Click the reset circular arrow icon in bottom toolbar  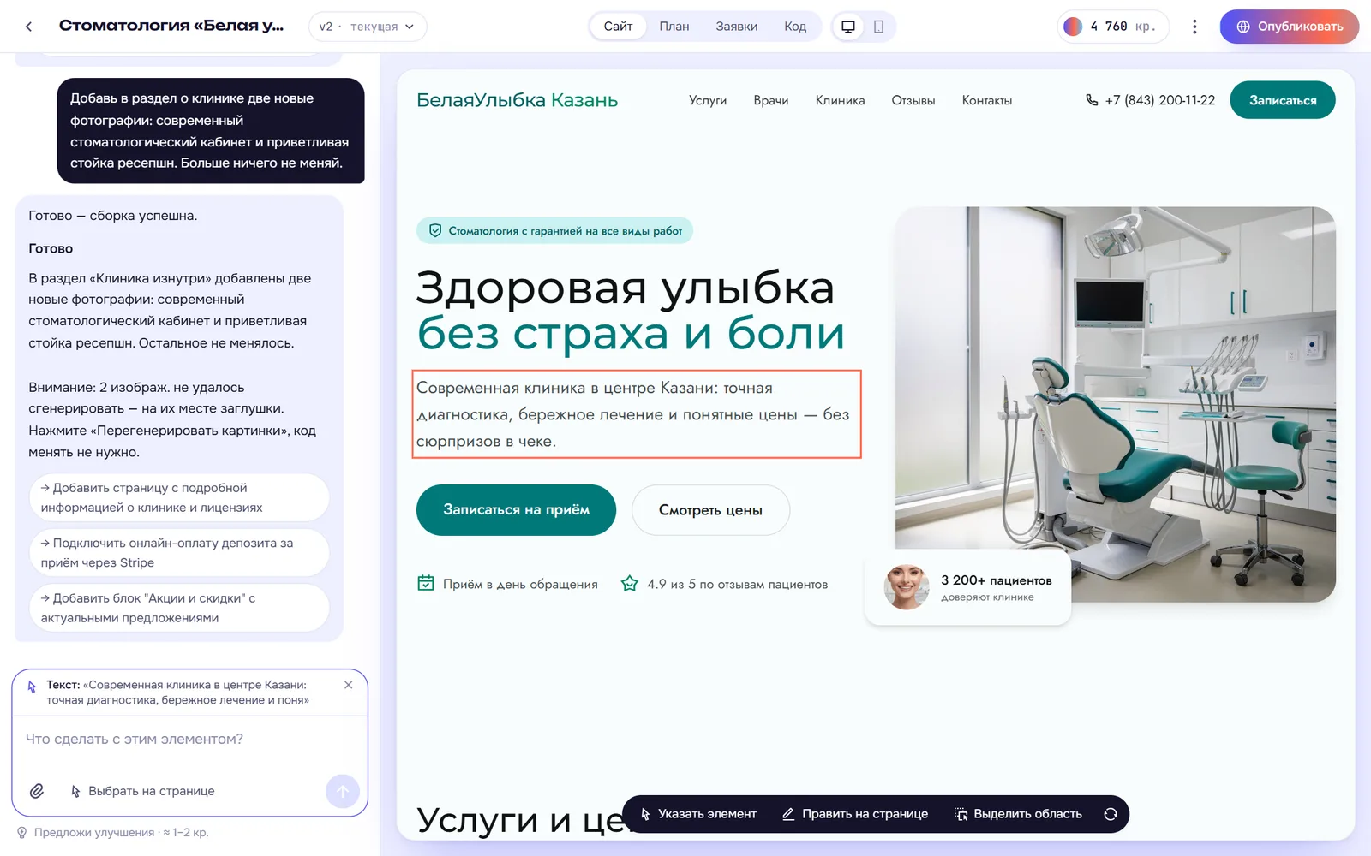click(x=1111, y=814)
